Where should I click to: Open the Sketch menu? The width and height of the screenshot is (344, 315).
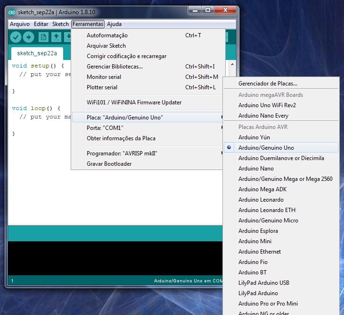pyautogui.click(x=60, y=24)
